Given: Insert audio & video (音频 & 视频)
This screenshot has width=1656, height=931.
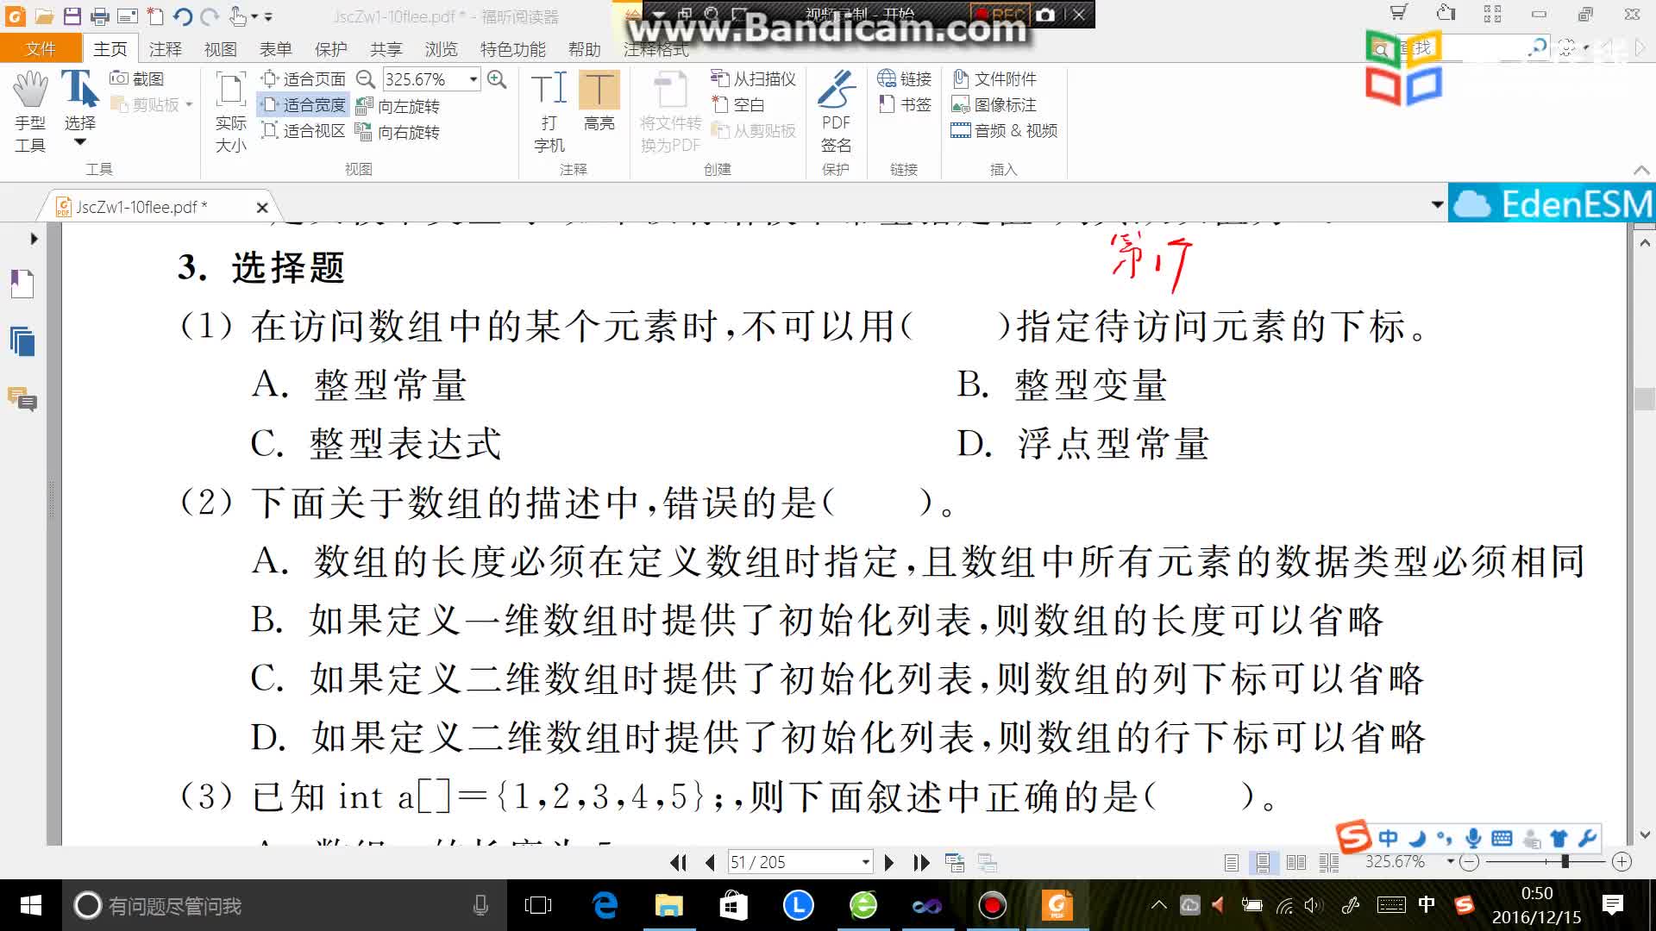Looking at the screenshot, I should click(x=1004, y=130).
